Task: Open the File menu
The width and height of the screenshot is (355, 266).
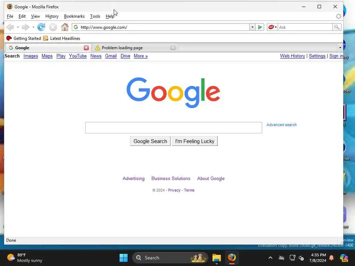Action: (10, 16)
